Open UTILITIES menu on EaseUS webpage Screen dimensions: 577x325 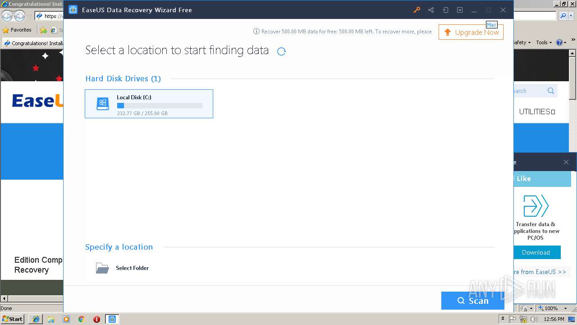(x=537, y=111)
